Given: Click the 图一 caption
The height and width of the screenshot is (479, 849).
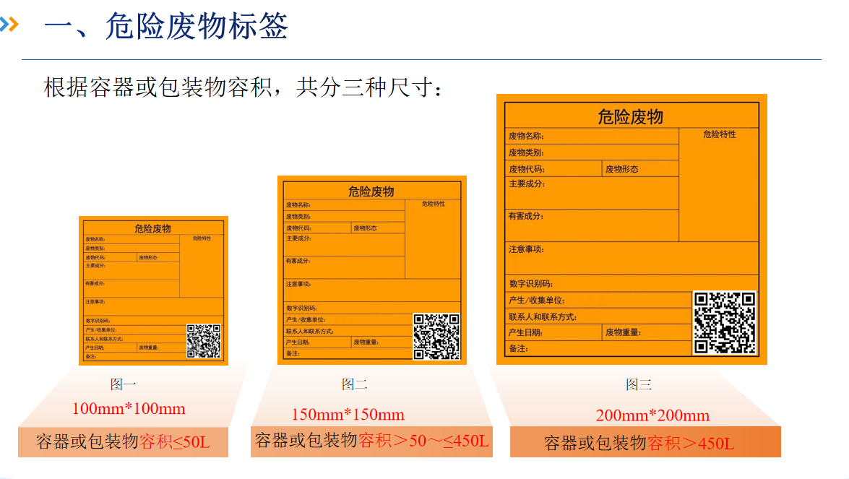Looking at the screenshot, I should coord(123,384).
